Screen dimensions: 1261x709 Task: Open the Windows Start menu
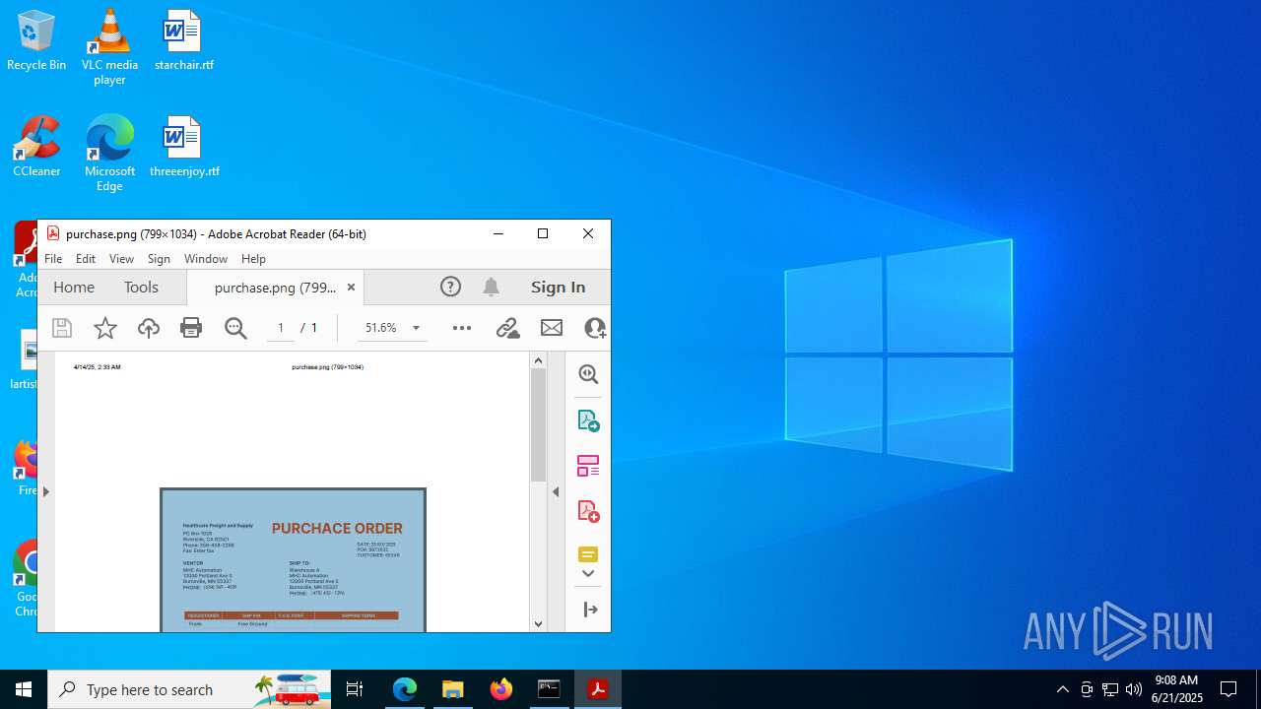(x=24, y=689)
